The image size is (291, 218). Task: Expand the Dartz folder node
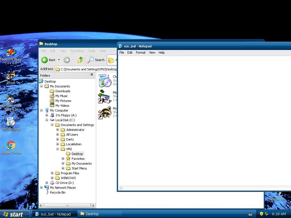(57, 139)
